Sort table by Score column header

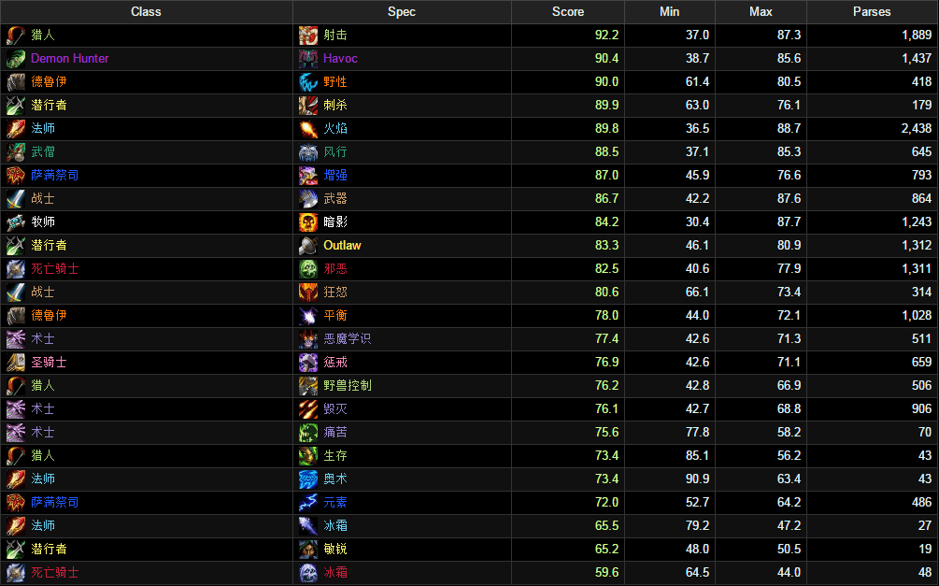click(568, 12)
